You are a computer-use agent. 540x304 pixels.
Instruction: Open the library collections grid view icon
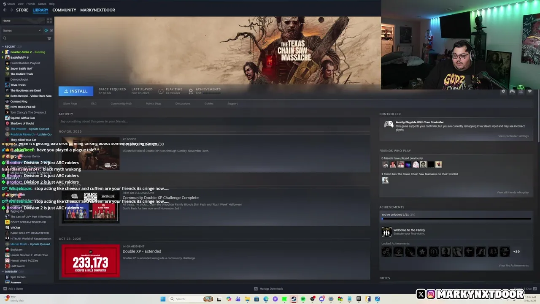tap(49, 20)
